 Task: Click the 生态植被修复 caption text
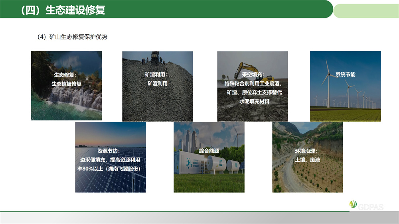[67, 84]
